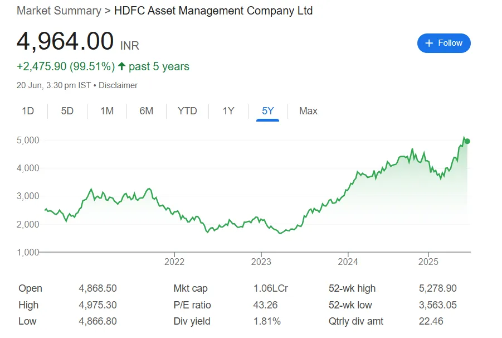Click the green end-point marker on chart
Screen dimensions: 502x338
(x=467, y=141)
